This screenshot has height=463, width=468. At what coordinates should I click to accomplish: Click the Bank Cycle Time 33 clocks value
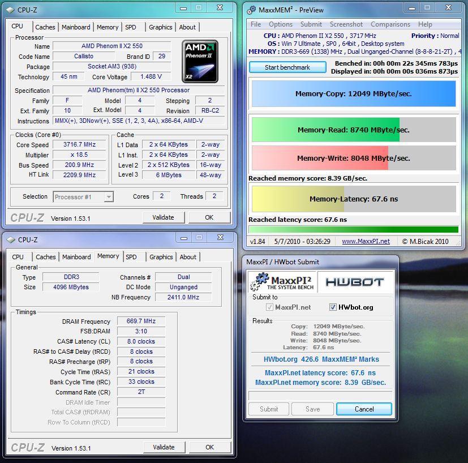(x=141, y=381)
